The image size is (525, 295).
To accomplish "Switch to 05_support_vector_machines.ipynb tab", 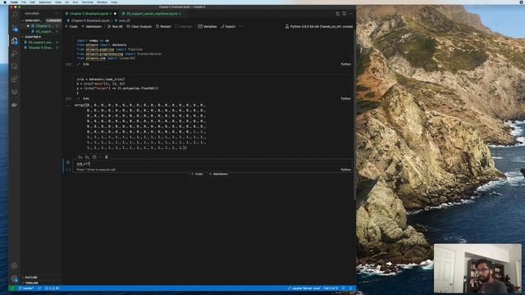I will pyautogui.click(x=153, y=14).
